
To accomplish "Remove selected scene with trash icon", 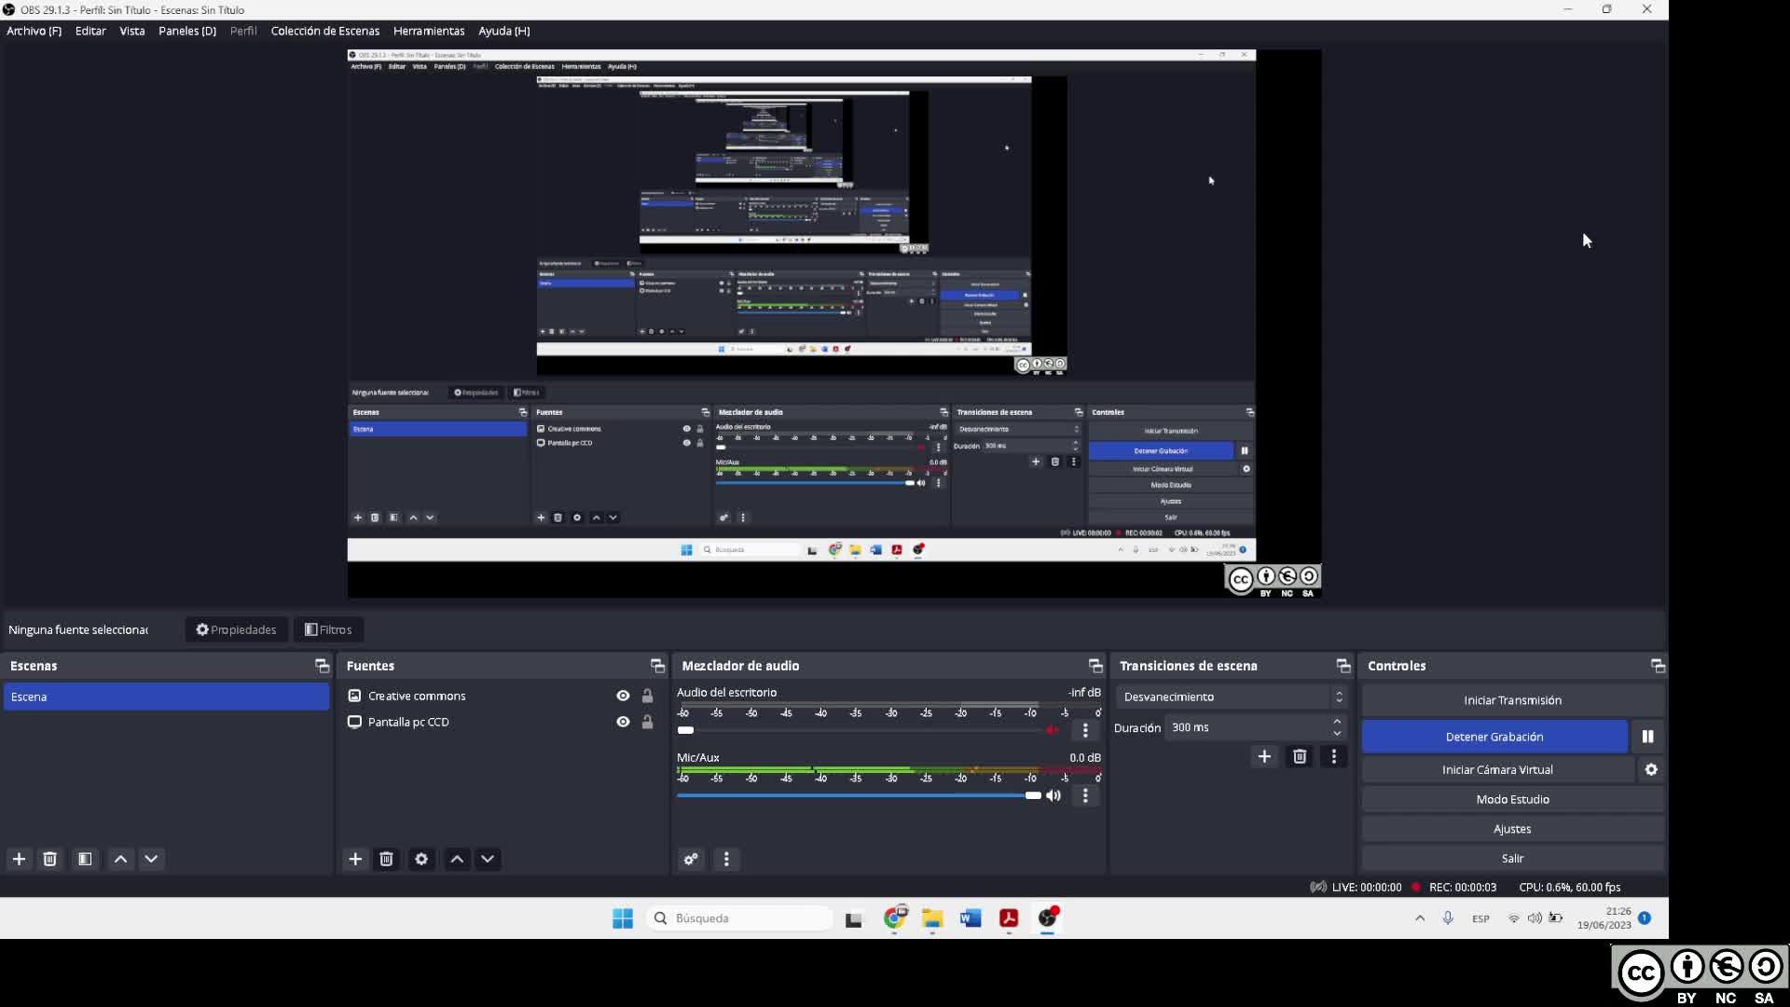I will pyautogui.click(x=50, y=860).
